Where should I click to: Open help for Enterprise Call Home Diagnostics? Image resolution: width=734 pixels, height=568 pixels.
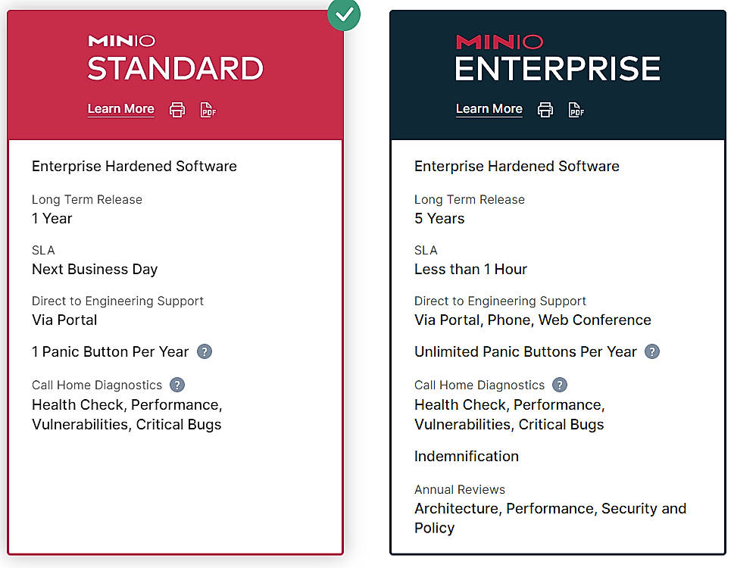tap(560, 385)
